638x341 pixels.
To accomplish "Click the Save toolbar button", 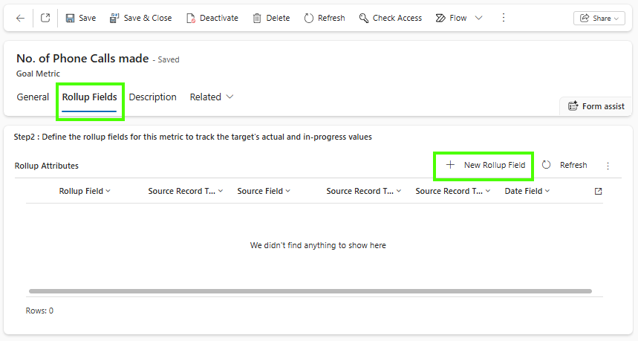I will pos(80,18).
